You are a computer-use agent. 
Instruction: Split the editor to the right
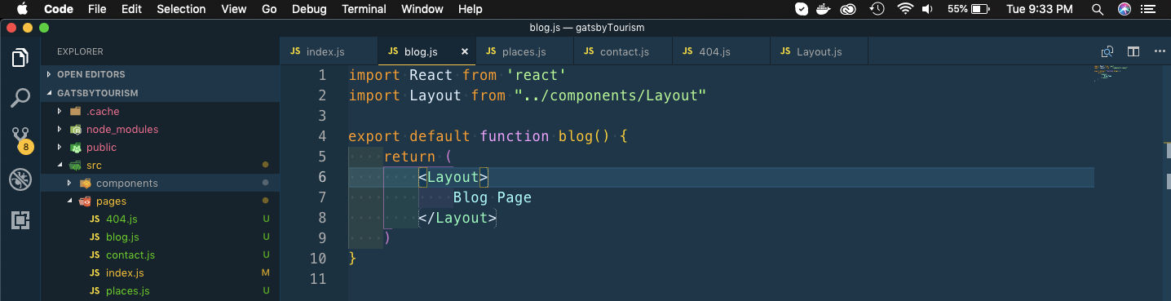tap(1133, 51)
